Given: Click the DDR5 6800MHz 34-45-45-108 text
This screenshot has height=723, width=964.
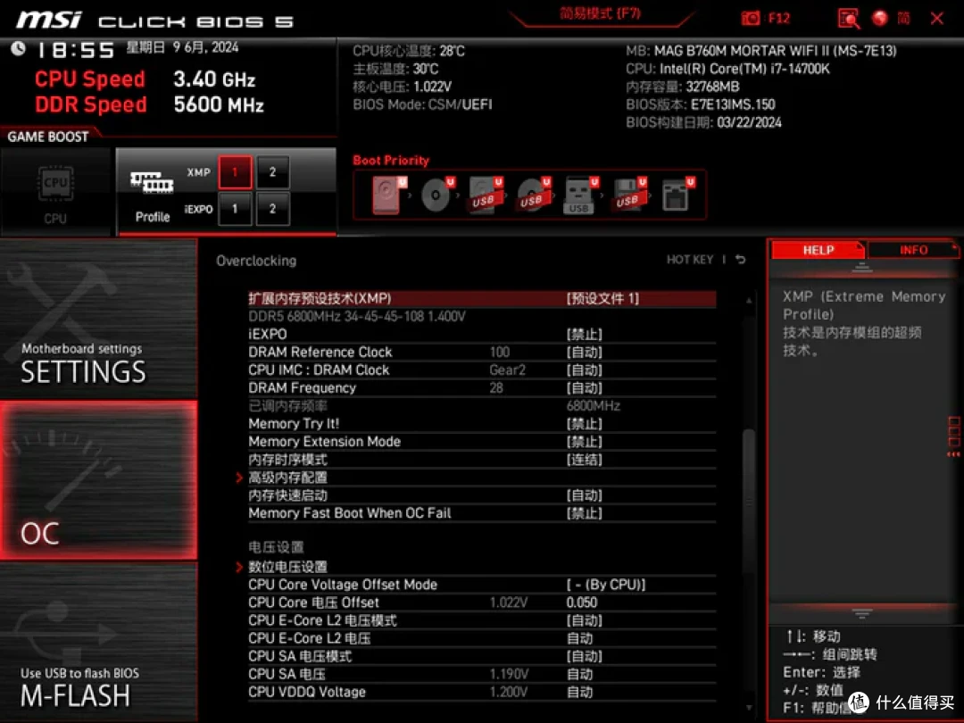Looking at the screenshot, I should [x=356, y=317].
